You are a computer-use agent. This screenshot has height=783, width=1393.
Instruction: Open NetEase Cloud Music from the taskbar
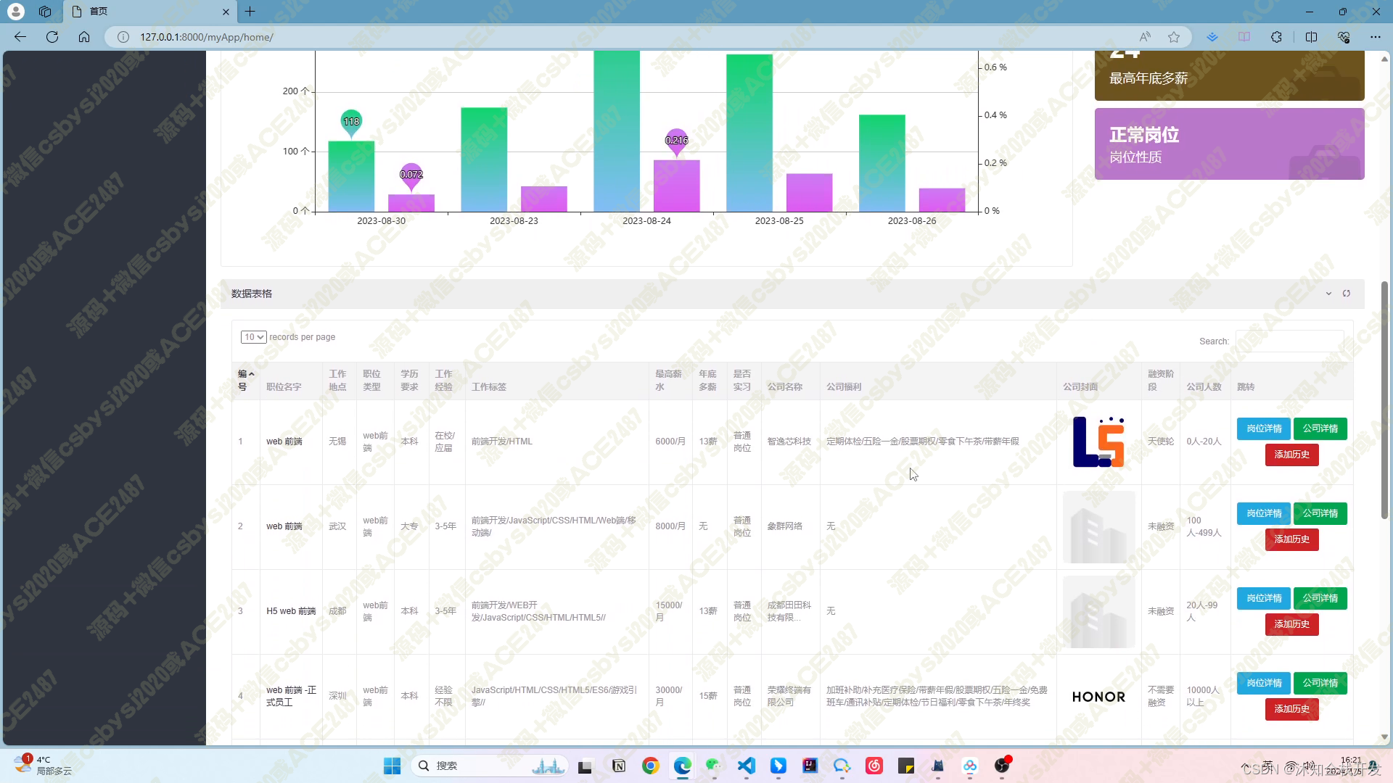pyautogui.click(x=874, y=766)
